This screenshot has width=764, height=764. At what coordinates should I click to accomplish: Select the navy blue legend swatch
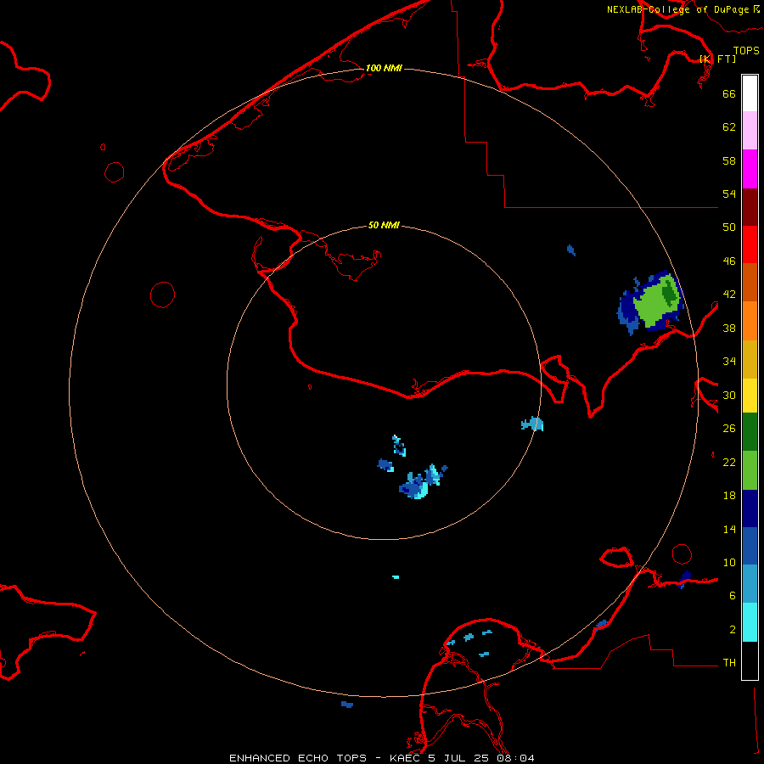click(750, 508)
